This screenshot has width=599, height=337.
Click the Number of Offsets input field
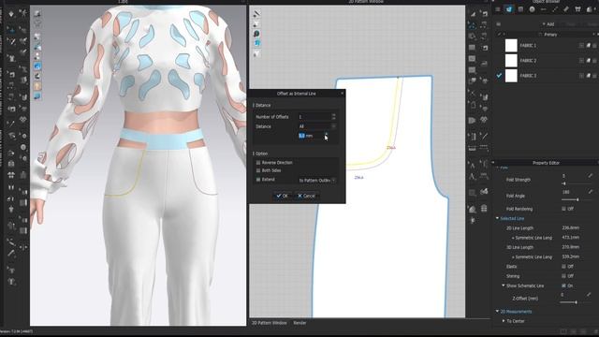[314, 116]
